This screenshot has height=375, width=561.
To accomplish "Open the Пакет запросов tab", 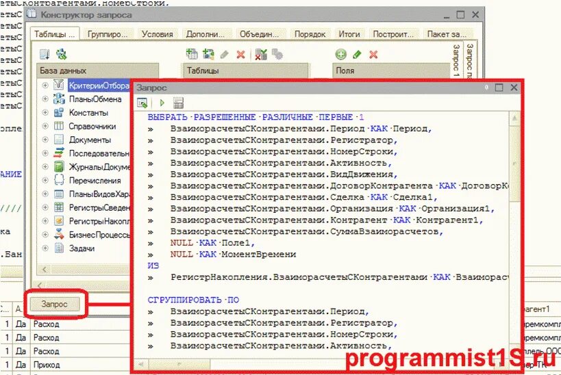I will coord(447,34).
